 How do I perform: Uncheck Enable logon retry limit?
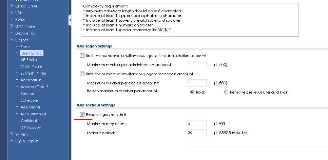82,115
